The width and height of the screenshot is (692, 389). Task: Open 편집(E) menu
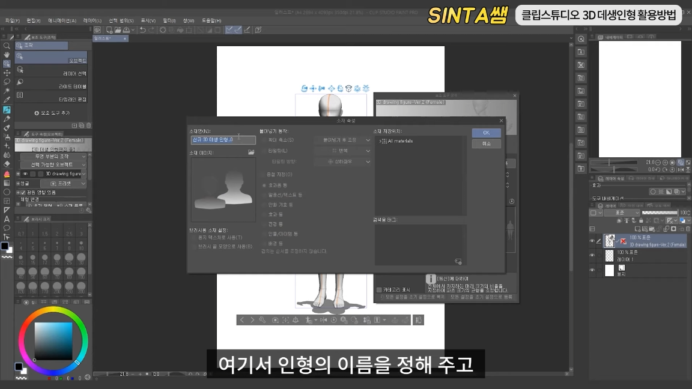click(x=34, y=21)
